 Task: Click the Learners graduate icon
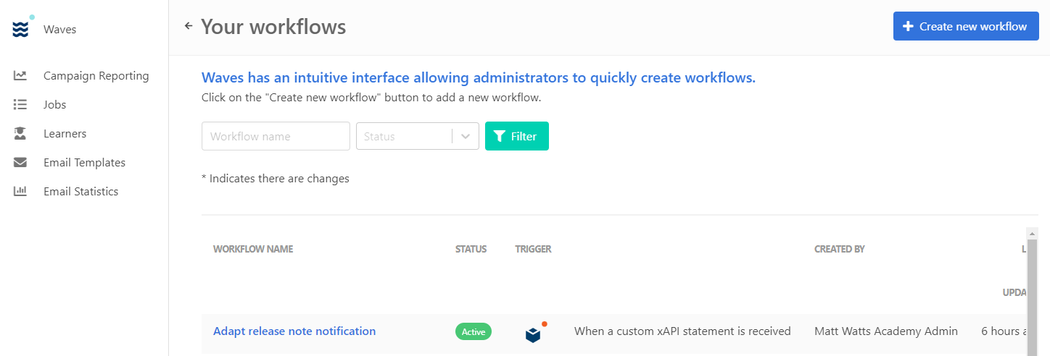click(20, 134)
